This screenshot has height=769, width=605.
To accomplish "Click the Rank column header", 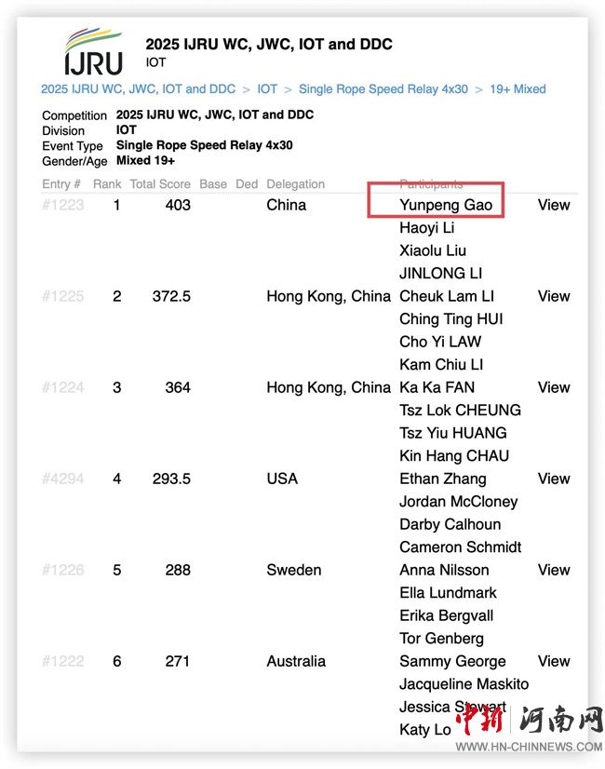I will pos(107,184).
